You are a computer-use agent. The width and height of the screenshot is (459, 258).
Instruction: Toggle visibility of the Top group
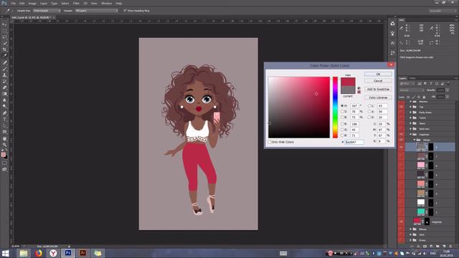(x=401, y=107)
